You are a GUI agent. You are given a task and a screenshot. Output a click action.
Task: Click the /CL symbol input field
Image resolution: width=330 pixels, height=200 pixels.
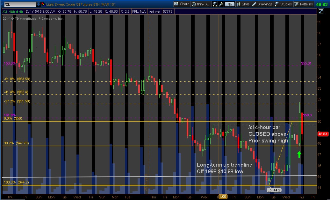click(20, 4)
